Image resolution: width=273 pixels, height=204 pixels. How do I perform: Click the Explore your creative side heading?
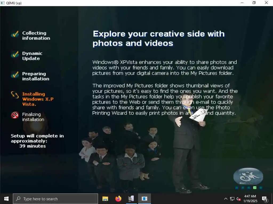click(x=159, y=39)
